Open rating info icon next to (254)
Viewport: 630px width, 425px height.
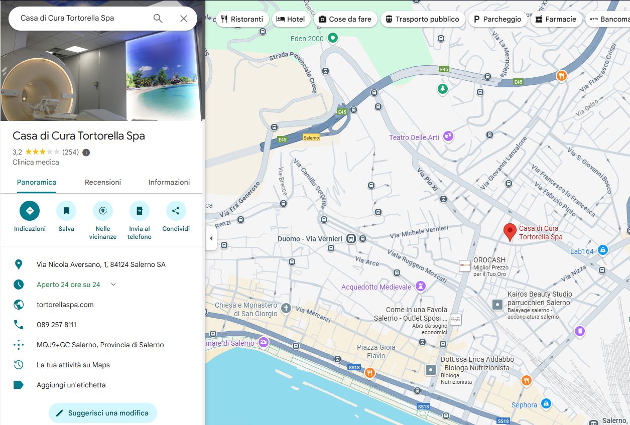tap(86, 153)
